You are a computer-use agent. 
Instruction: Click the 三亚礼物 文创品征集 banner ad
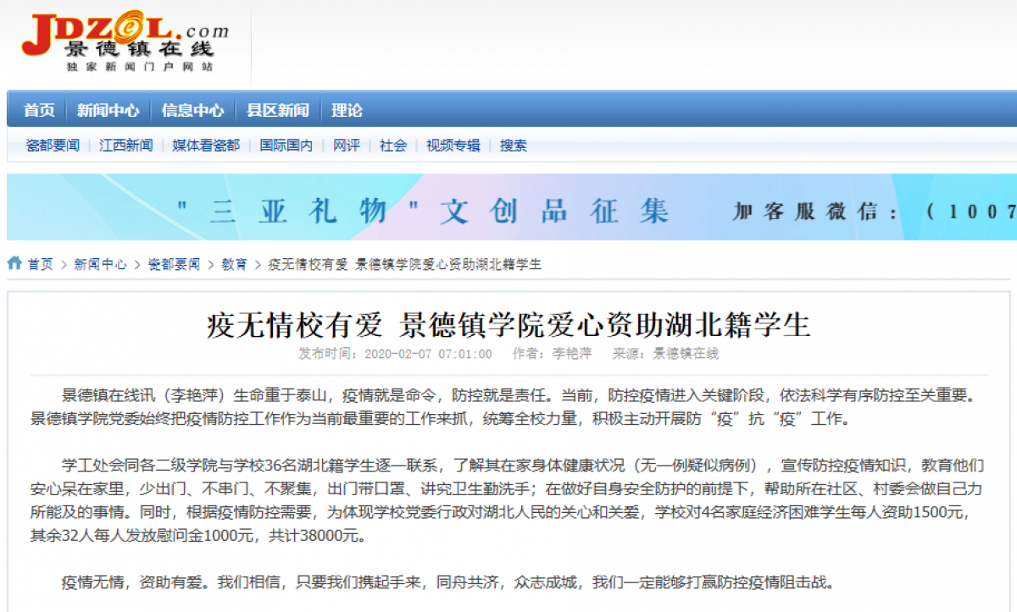point(512,207)
